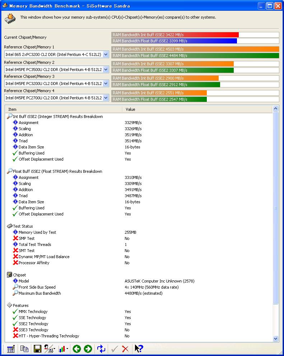Cancel with the red X toolbar icon
Viewport: 284px width, 356px height.
(125, 349)
